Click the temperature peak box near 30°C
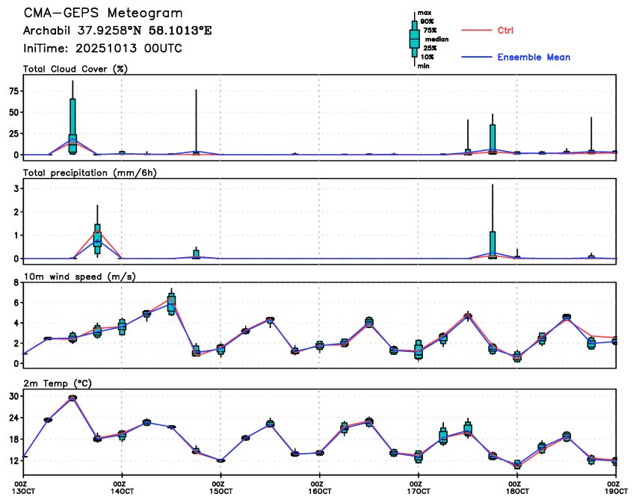636x503 pixels. pos(72,398)
